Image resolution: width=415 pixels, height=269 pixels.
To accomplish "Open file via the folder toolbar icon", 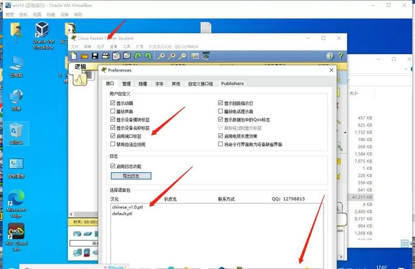I will pos(85,56).
